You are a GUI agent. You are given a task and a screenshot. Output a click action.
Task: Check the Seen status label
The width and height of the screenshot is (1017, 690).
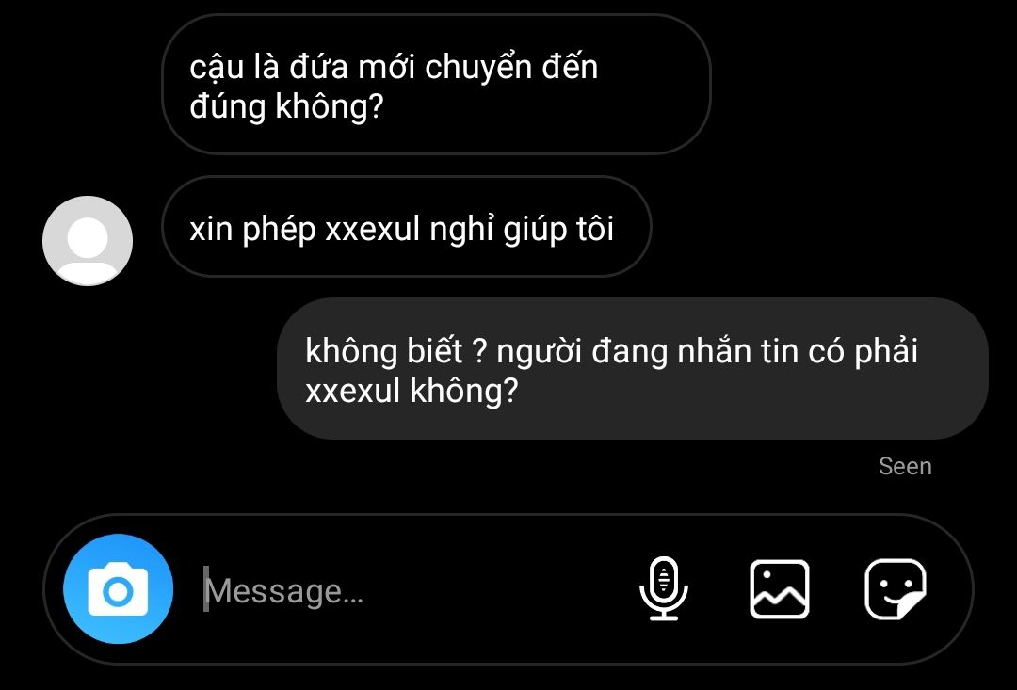[905, 466]
